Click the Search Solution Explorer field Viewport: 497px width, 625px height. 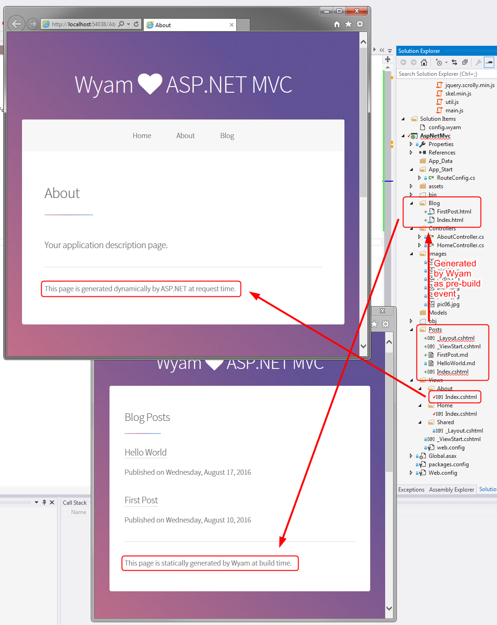pyautogui.click(x=446, y=74)
